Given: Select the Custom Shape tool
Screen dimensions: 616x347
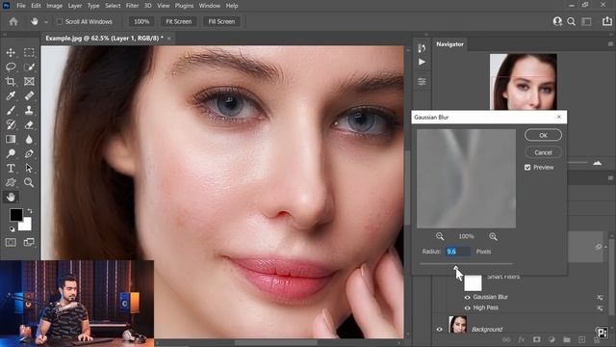Looking at the screenshot, I should coord(11,182).
